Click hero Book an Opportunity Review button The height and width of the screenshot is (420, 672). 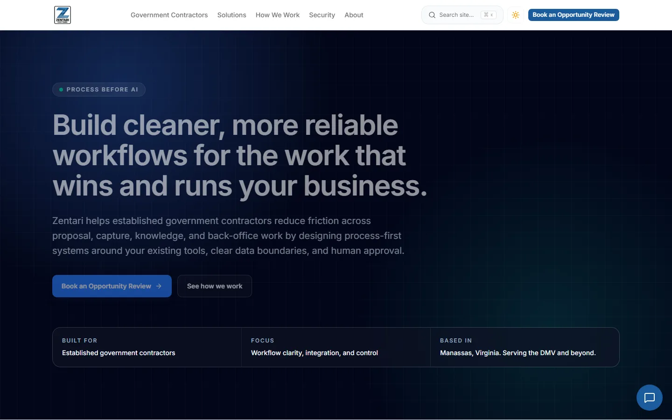pyautogui.click(x=112, y=286)
